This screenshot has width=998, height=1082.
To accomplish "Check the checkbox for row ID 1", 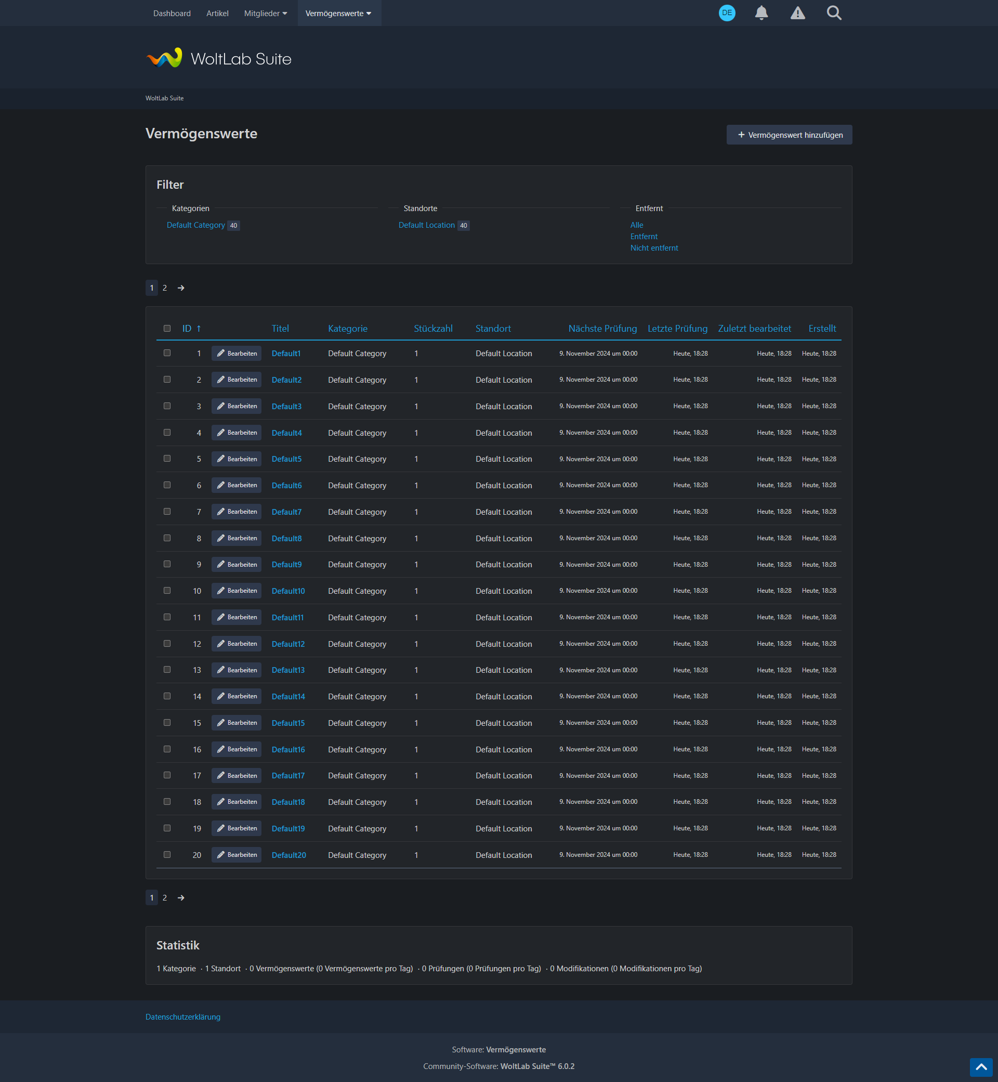I will point(167,353).
